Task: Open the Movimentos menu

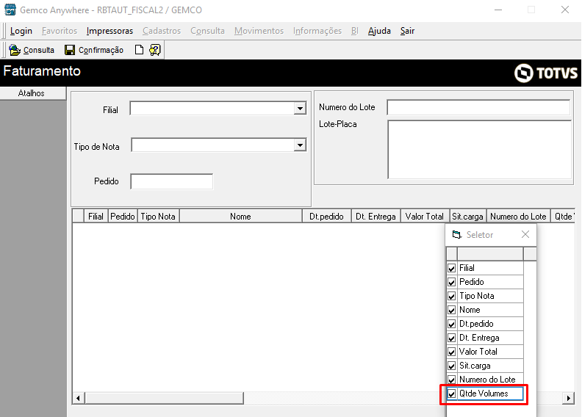Action: pos(259,31)
